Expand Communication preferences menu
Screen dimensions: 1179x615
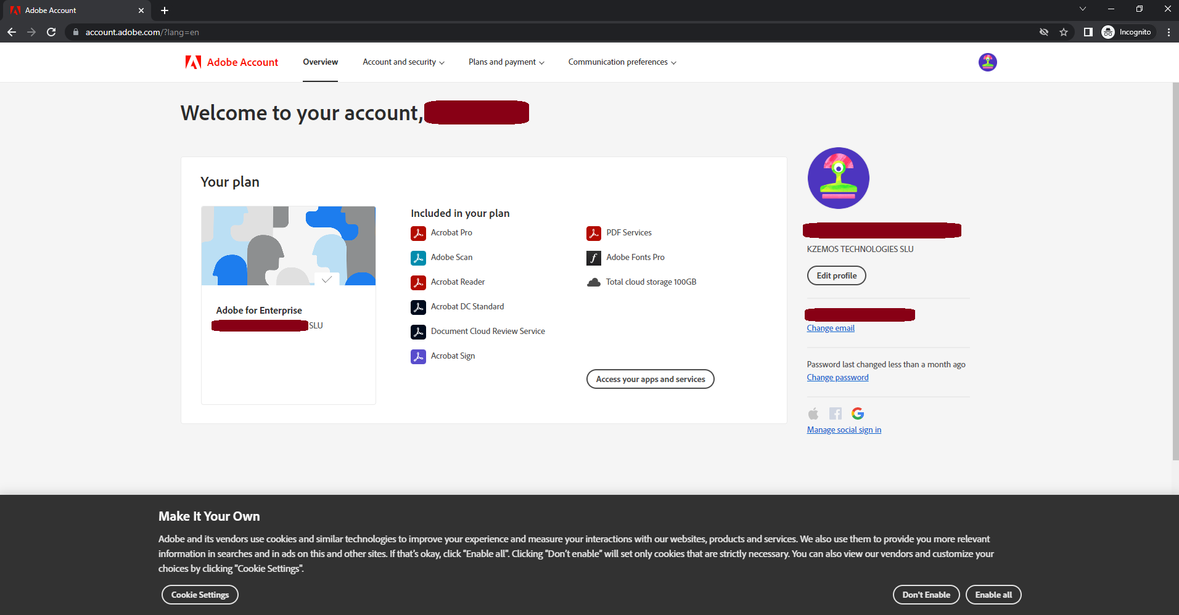(622, 62)
